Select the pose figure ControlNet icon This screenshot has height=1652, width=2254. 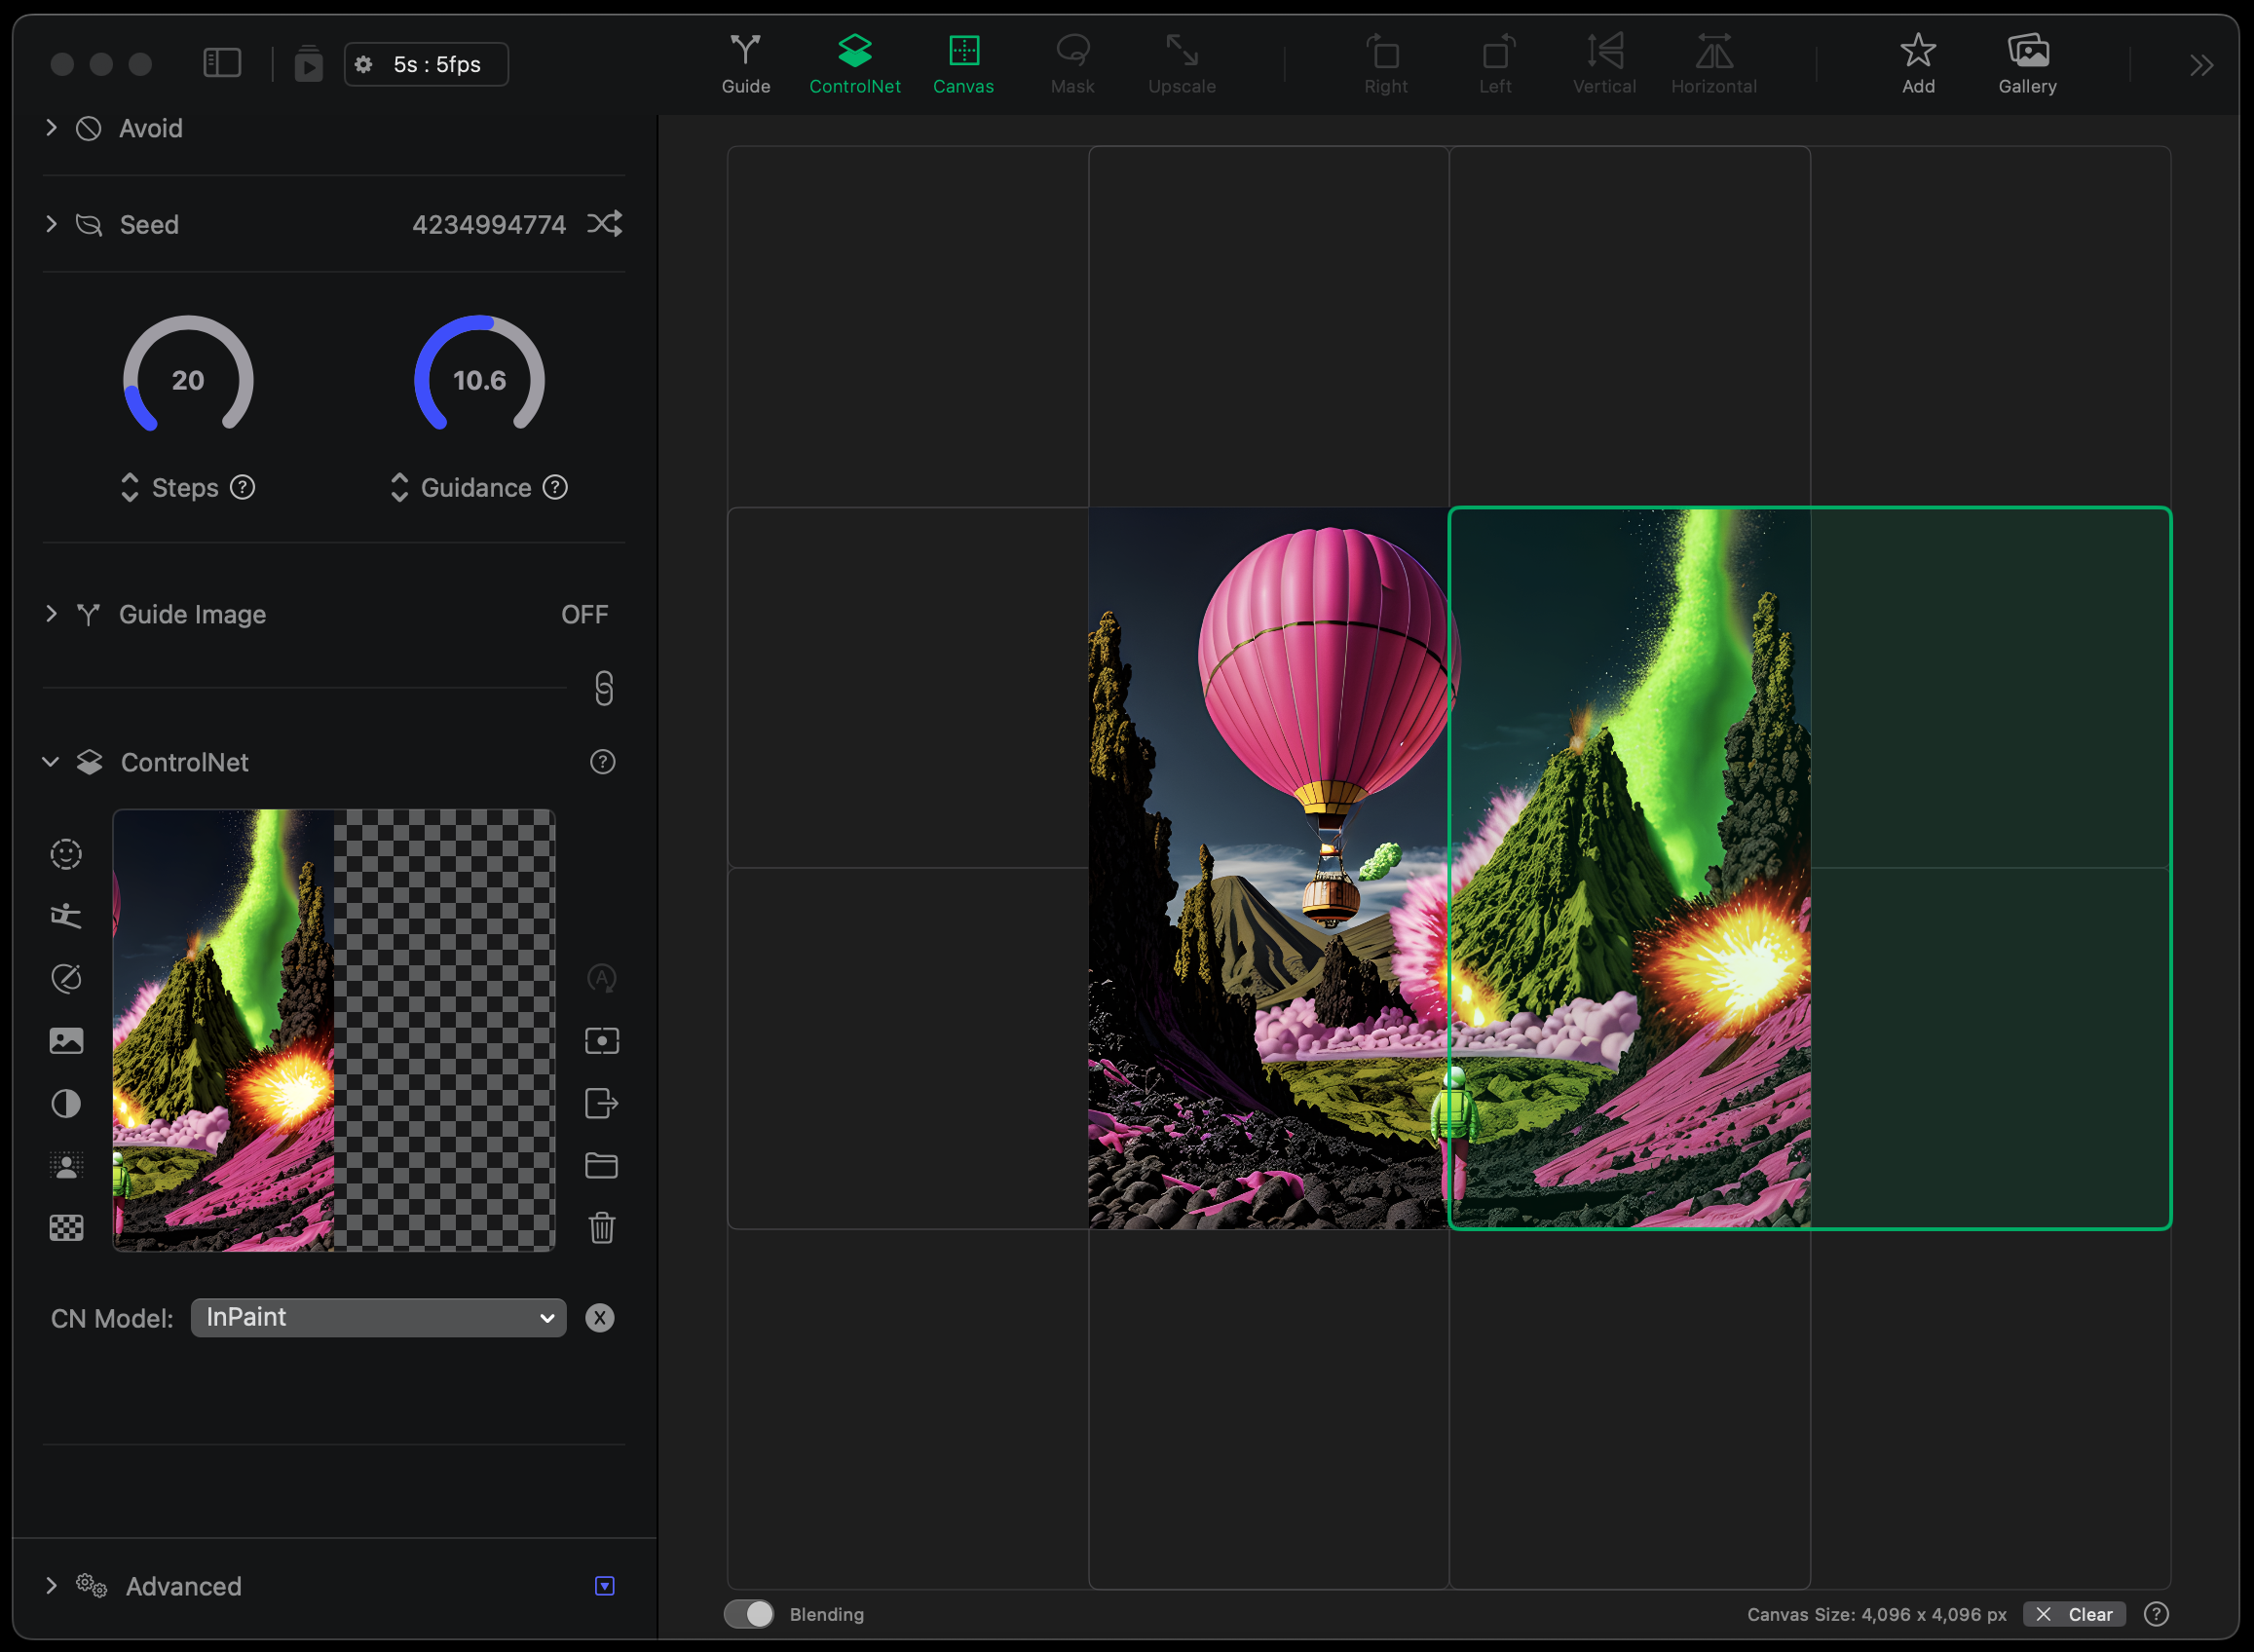coord(66,916)
